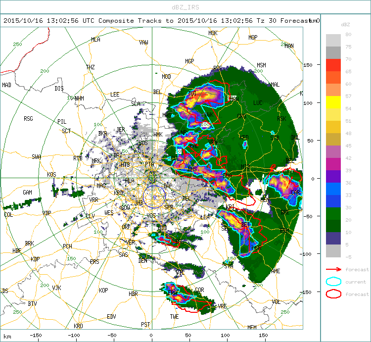Click the MOR station label
371x342 pixels.
257,248
